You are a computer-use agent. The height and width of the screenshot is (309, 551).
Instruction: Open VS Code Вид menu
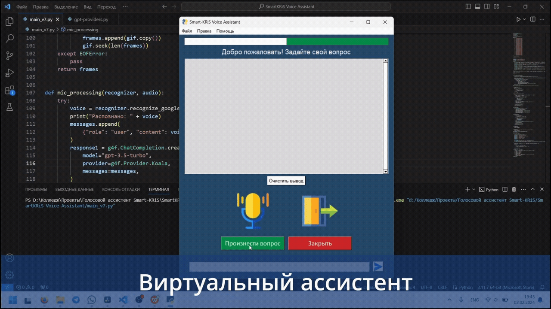87,6
